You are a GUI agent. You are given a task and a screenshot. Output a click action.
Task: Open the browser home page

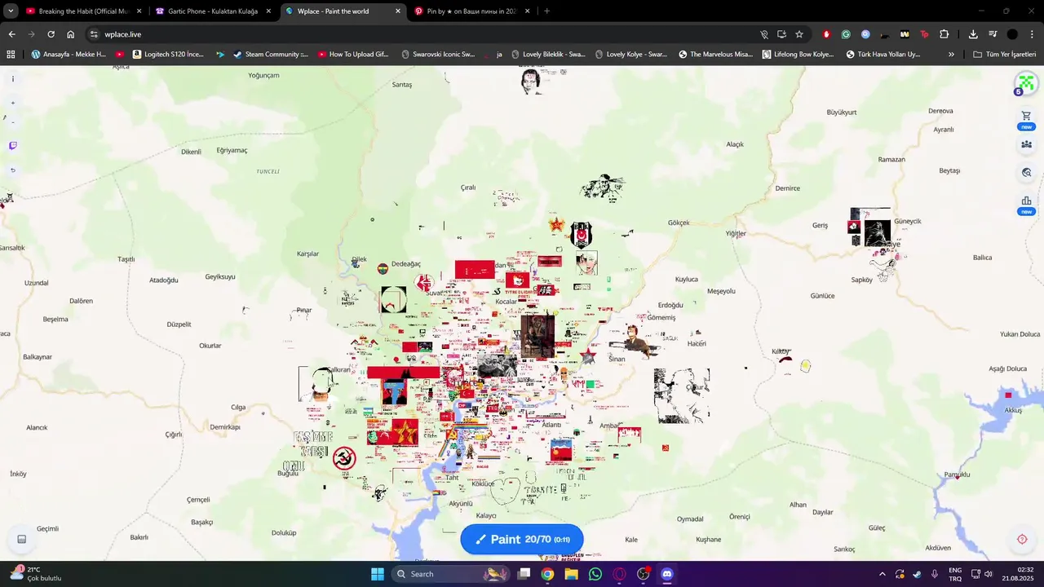(71, 34)
